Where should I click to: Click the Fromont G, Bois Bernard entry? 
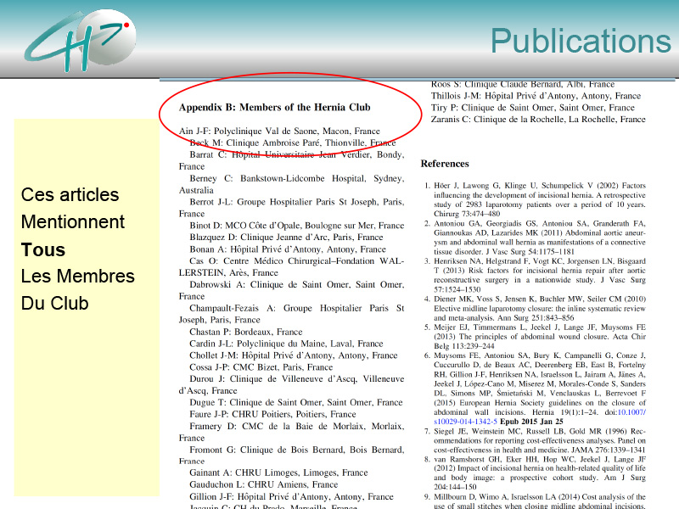click(x=291, y=456)
